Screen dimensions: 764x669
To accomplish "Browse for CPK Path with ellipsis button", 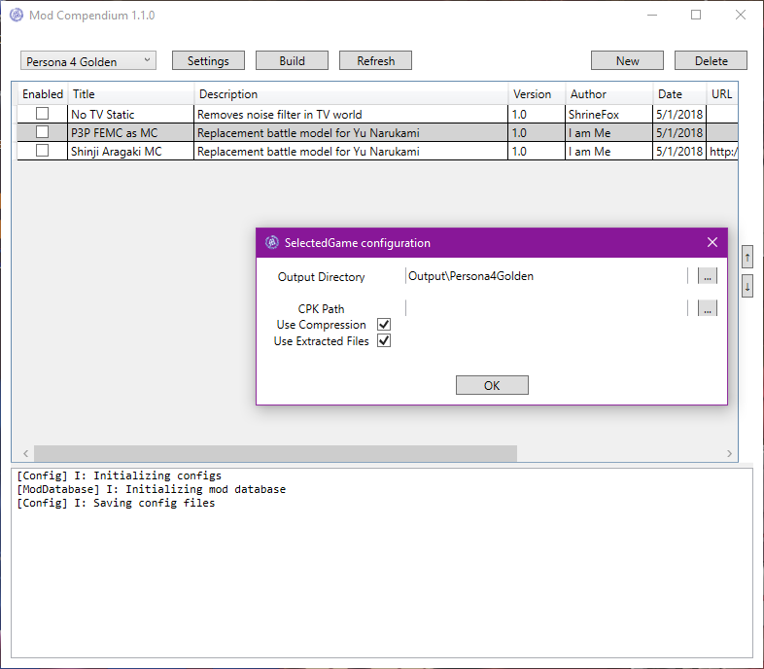I will coord(707,308).
